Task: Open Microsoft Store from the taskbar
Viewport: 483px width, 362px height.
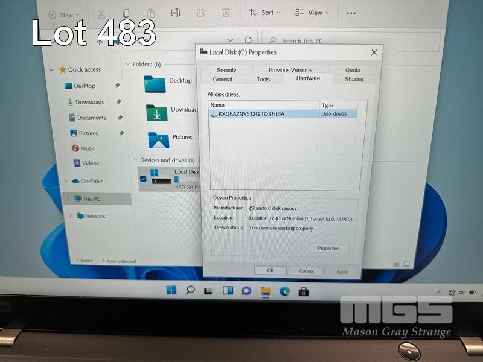Action: click(304, 291)
